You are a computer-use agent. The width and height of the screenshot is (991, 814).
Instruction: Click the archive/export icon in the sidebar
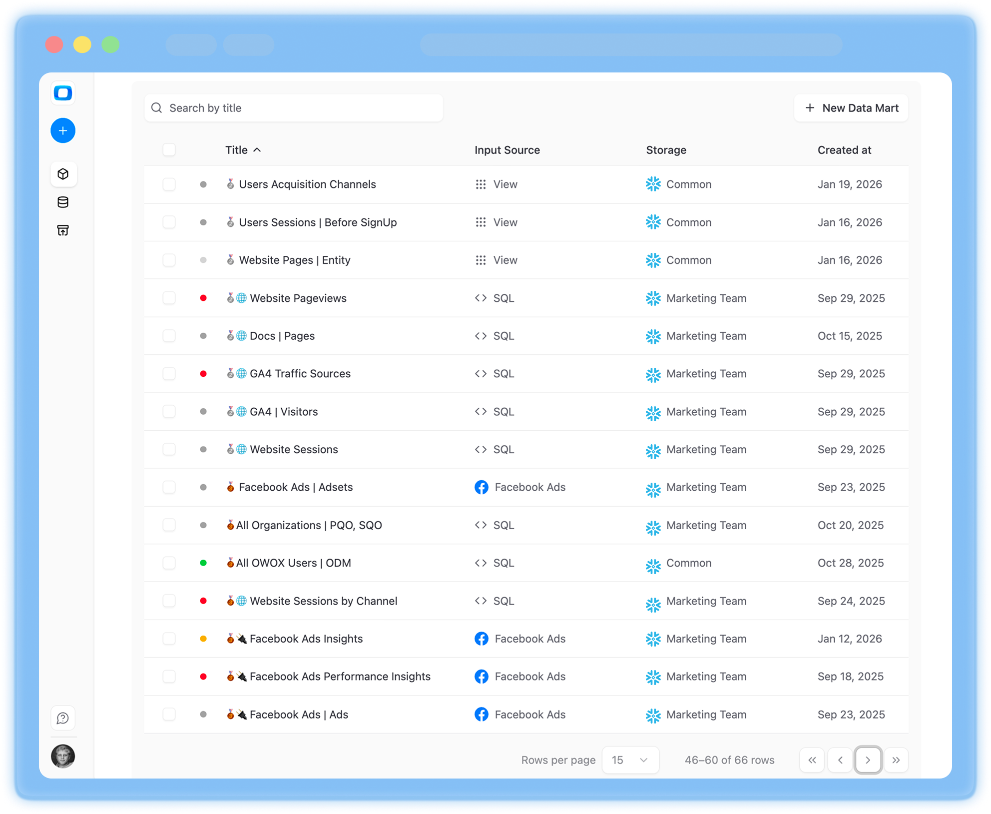63,230
